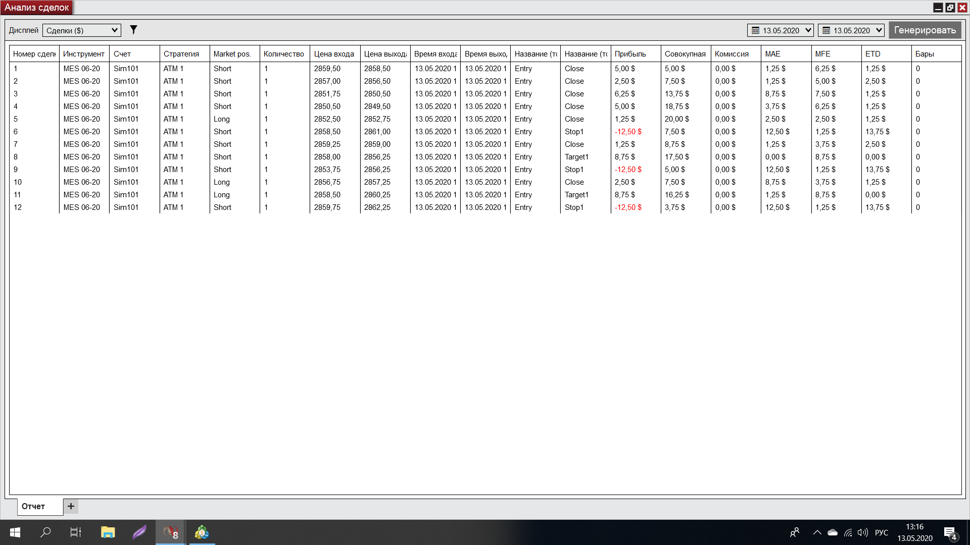Image resolution: width=970 pixels, height=545 pixels.
Task: Open the end date calendar icon
Action: click(826, 31)
